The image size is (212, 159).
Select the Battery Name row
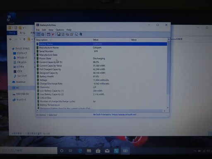point(101,44)
